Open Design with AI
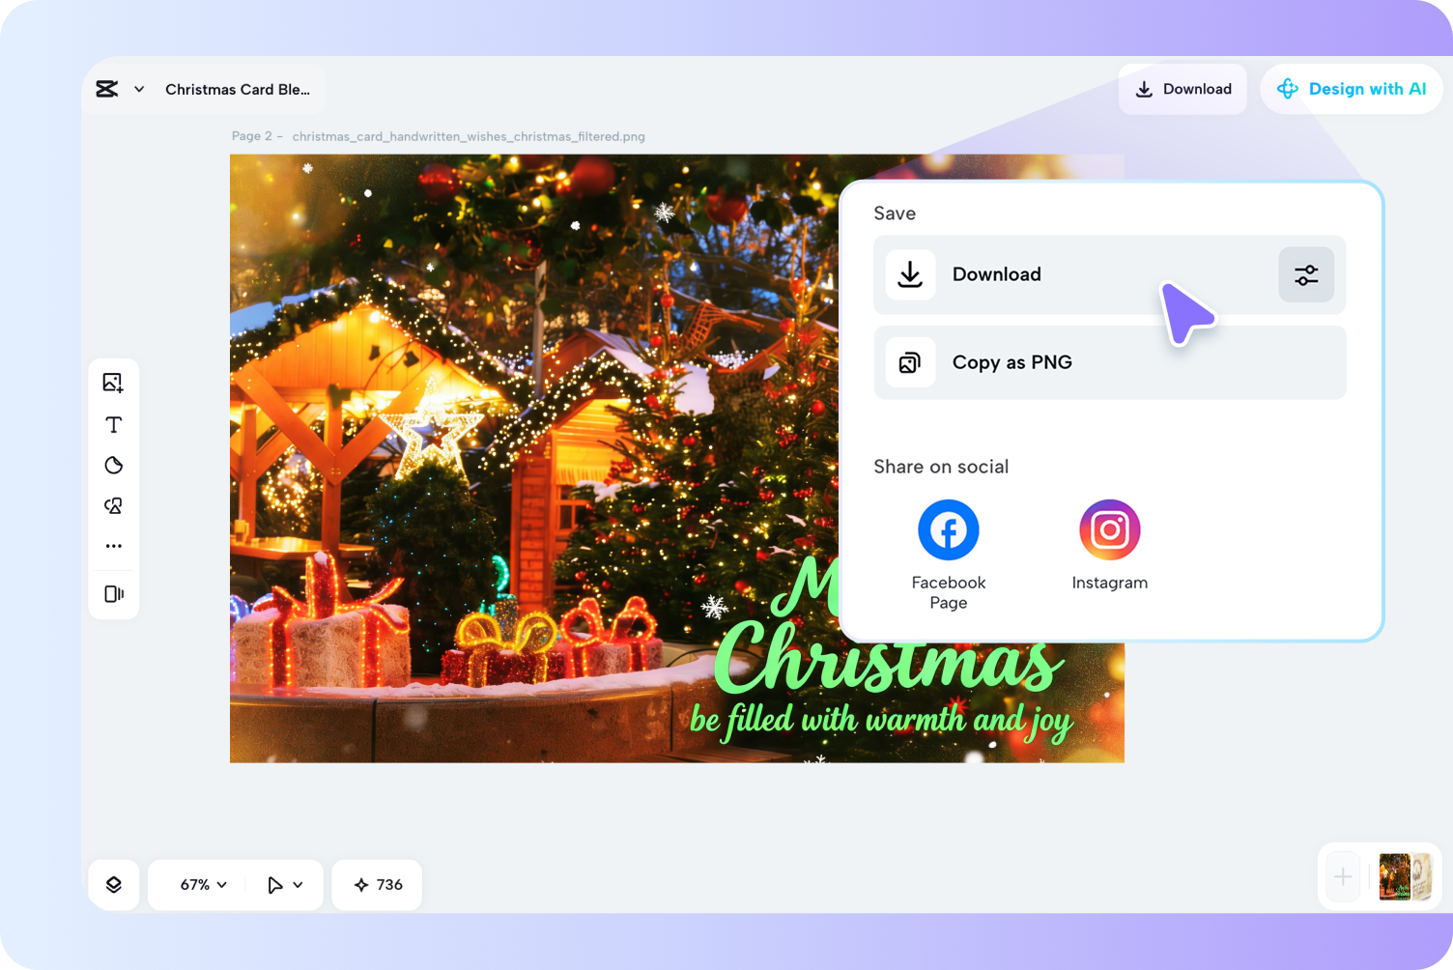The image size is (1453, 970). (1352, 89)
